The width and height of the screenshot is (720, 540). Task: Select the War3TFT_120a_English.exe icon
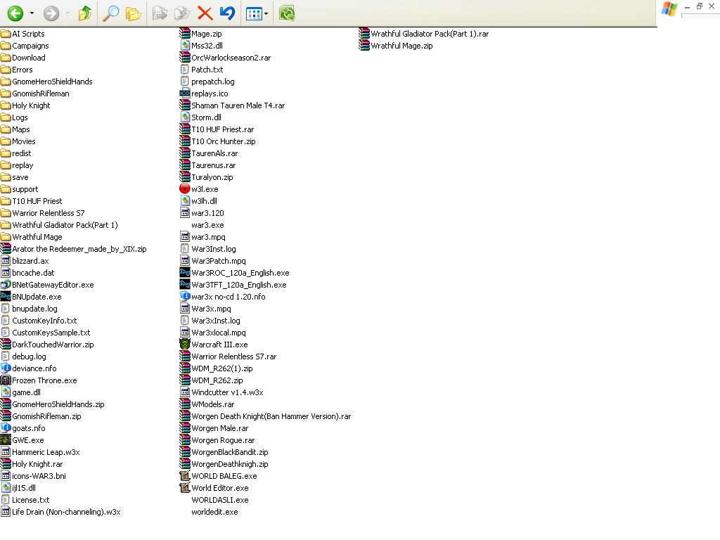(185, 284)
